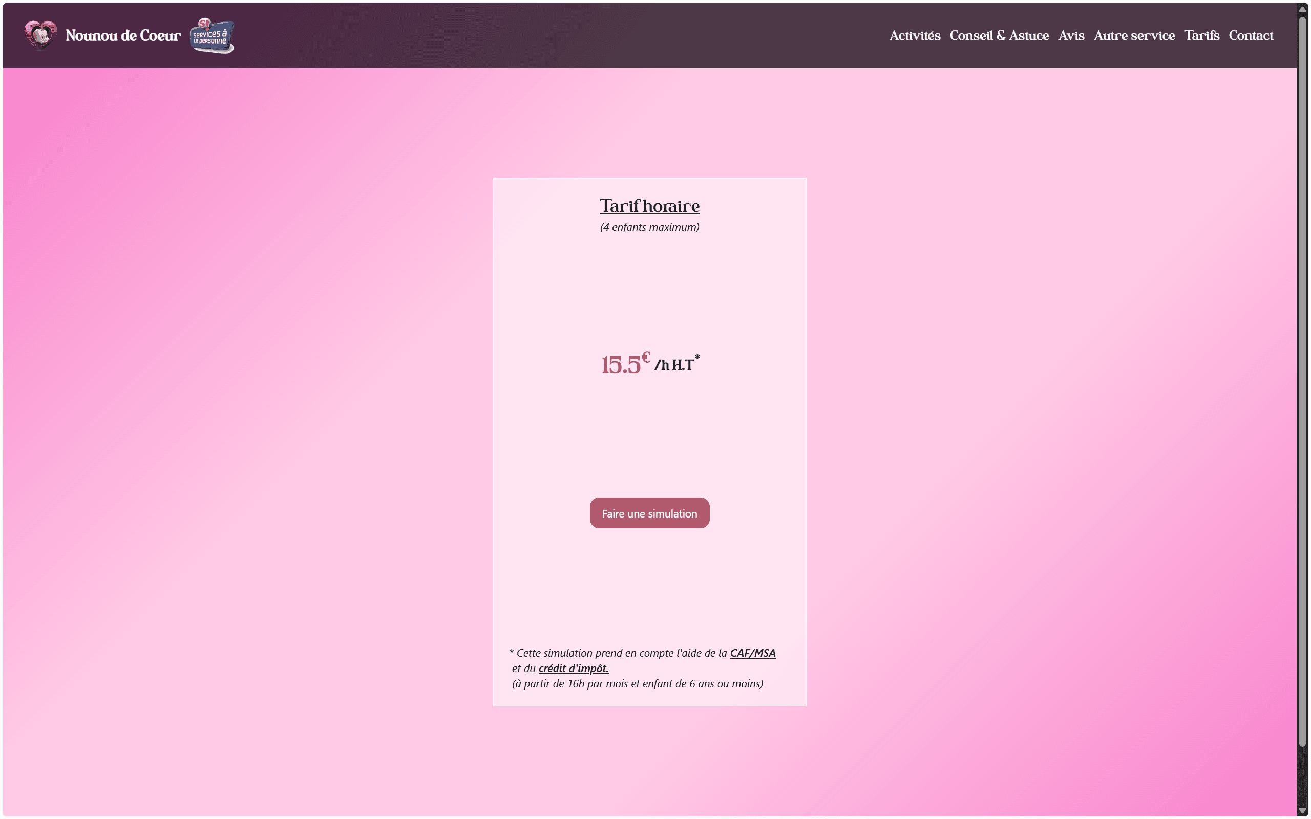Click the Tarif horaire heading

[x=649, y=206]
